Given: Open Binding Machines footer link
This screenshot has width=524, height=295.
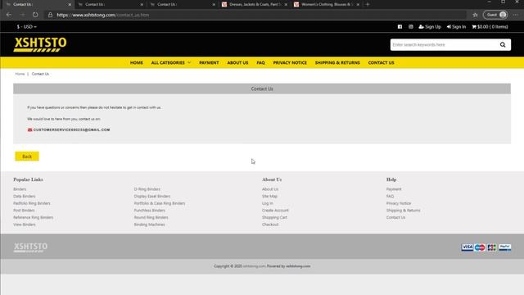Looking at the screenshot, I should (149, 225).
